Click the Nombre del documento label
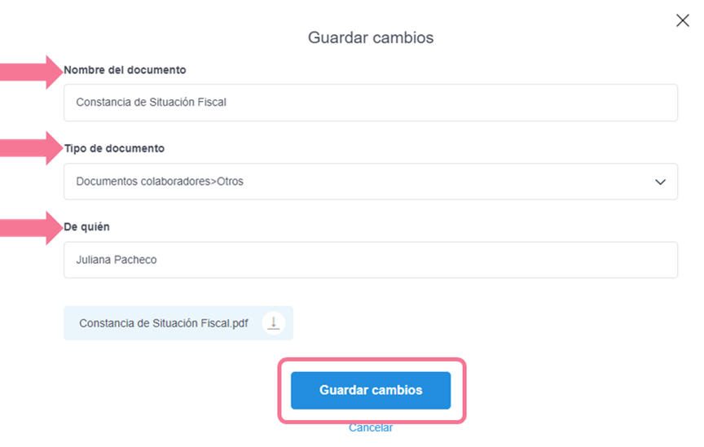Screen dimensions: 704x447 (x=125, y=70)
